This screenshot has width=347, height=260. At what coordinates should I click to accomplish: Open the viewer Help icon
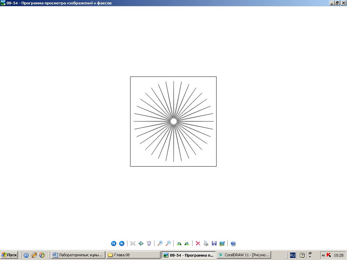point(233,243)
